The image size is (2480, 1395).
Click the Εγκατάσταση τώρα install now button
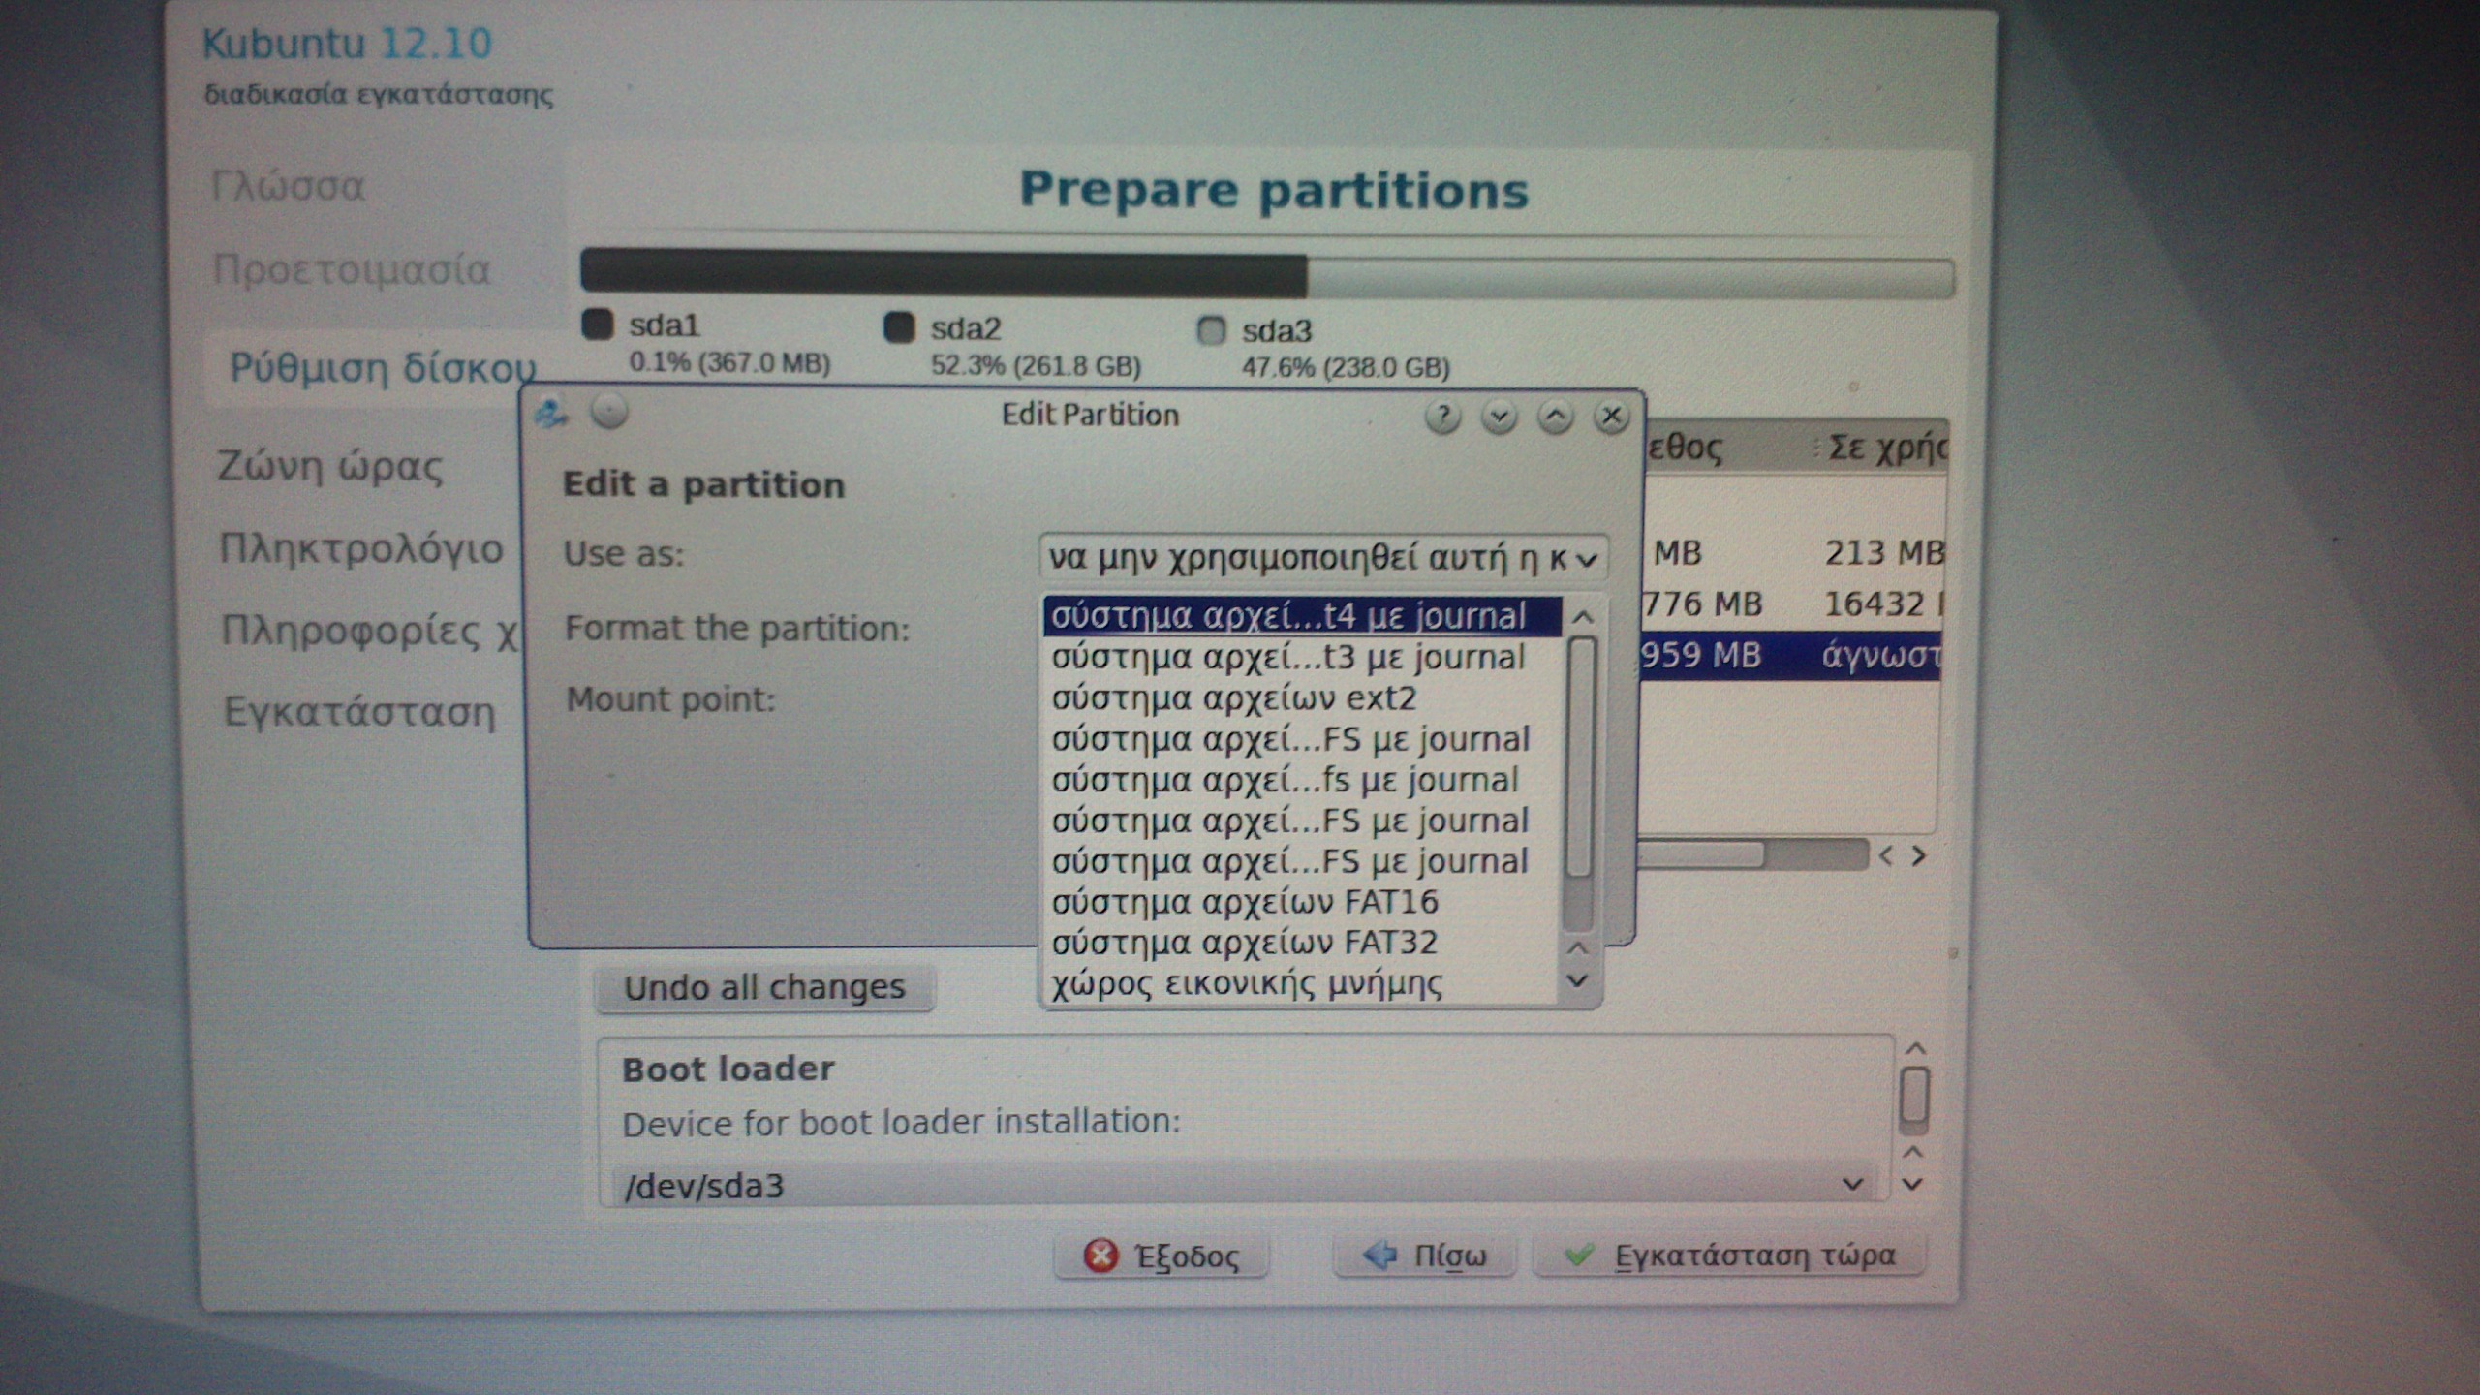tap(1730, 1255)
